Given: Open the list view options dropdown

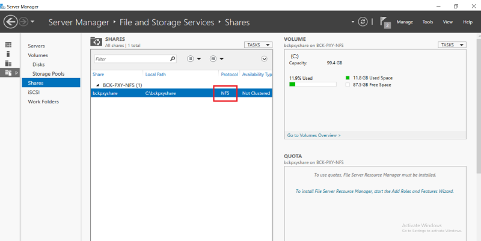Looking at the screenshot, I should pyautogui.click(x=194, y=58).
